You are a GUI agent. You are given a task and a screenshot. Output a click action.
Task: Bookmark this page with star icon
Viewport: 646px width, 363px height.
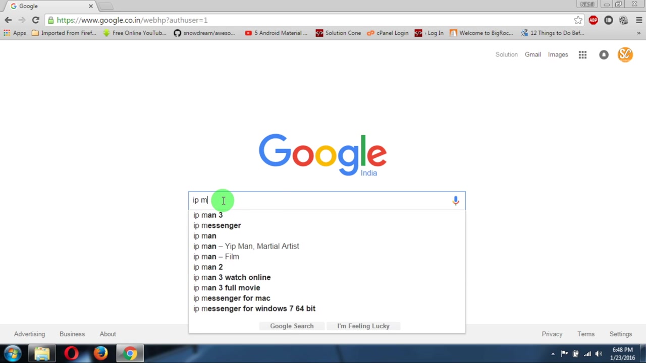578,20
